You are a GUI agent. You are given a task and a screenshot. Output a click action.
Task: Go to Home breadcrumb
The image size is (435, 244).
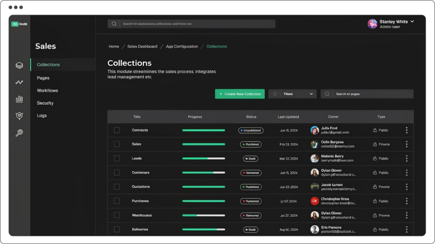pos(114,47)
